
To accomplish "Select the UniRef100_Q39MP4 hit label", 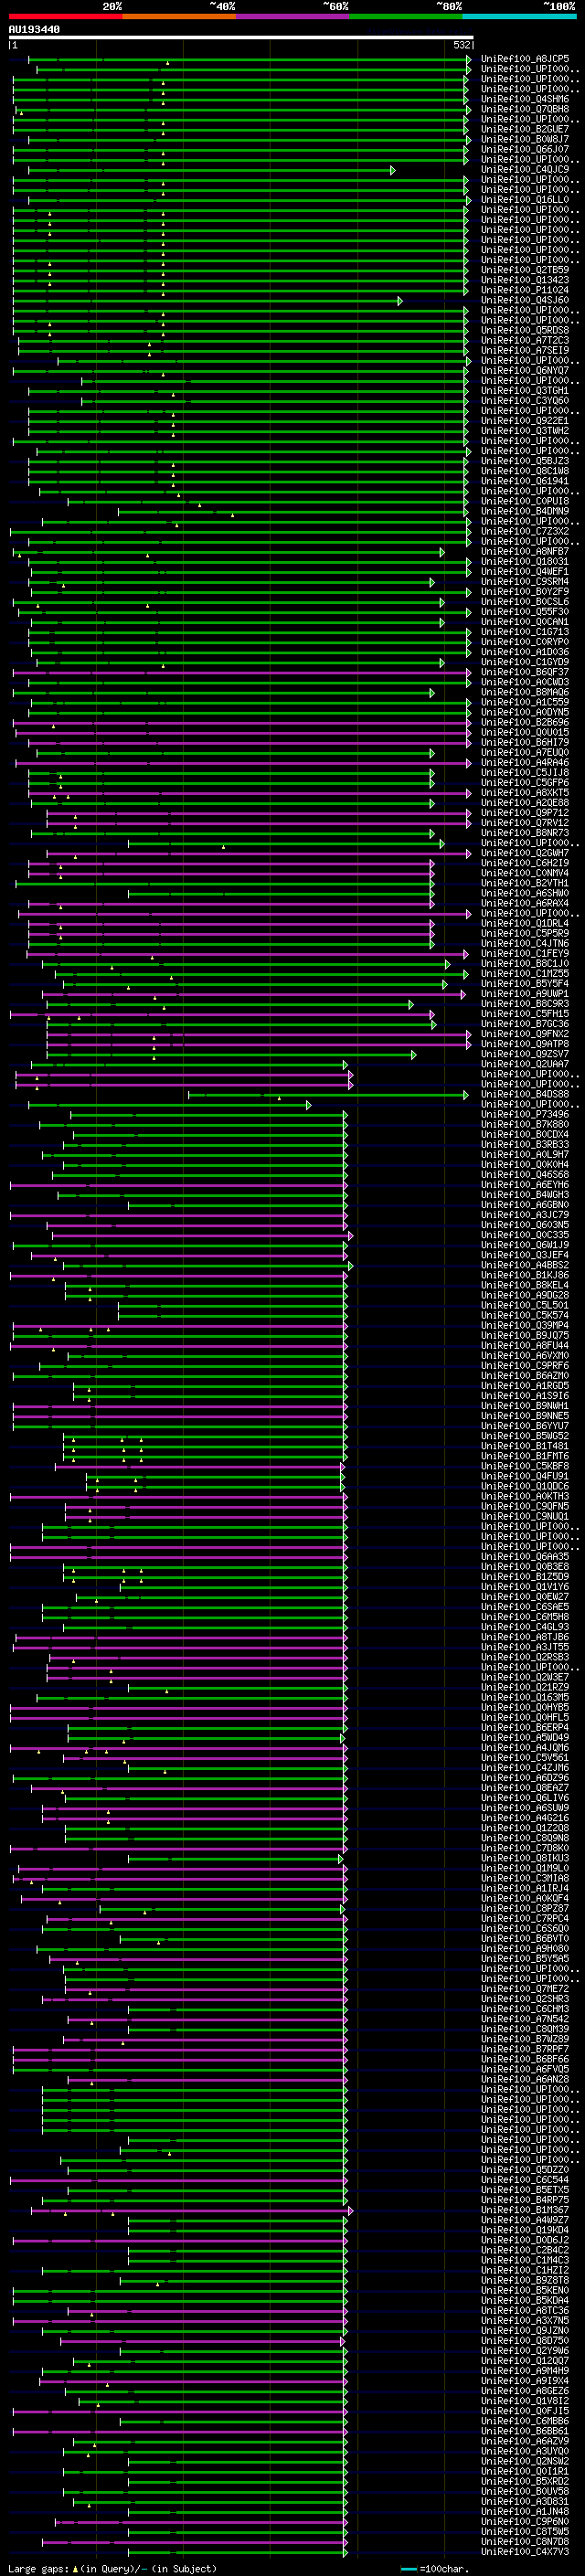I will point(525,1325).
